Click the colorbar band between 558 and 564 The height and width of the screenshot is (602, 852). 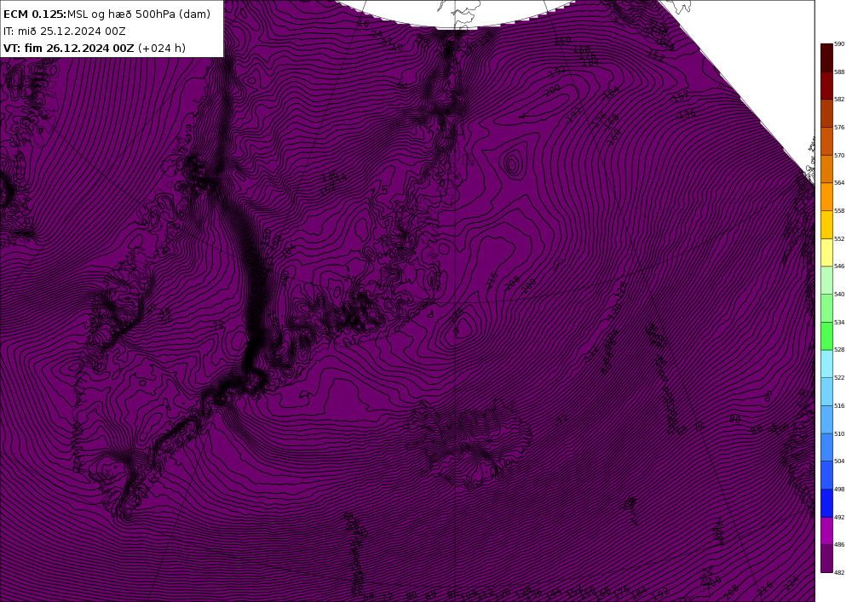[x=826, y=197]
